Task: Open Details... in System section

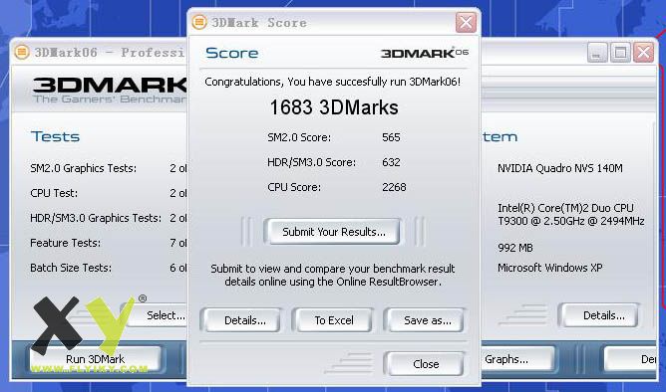Action: coord(599,315)
